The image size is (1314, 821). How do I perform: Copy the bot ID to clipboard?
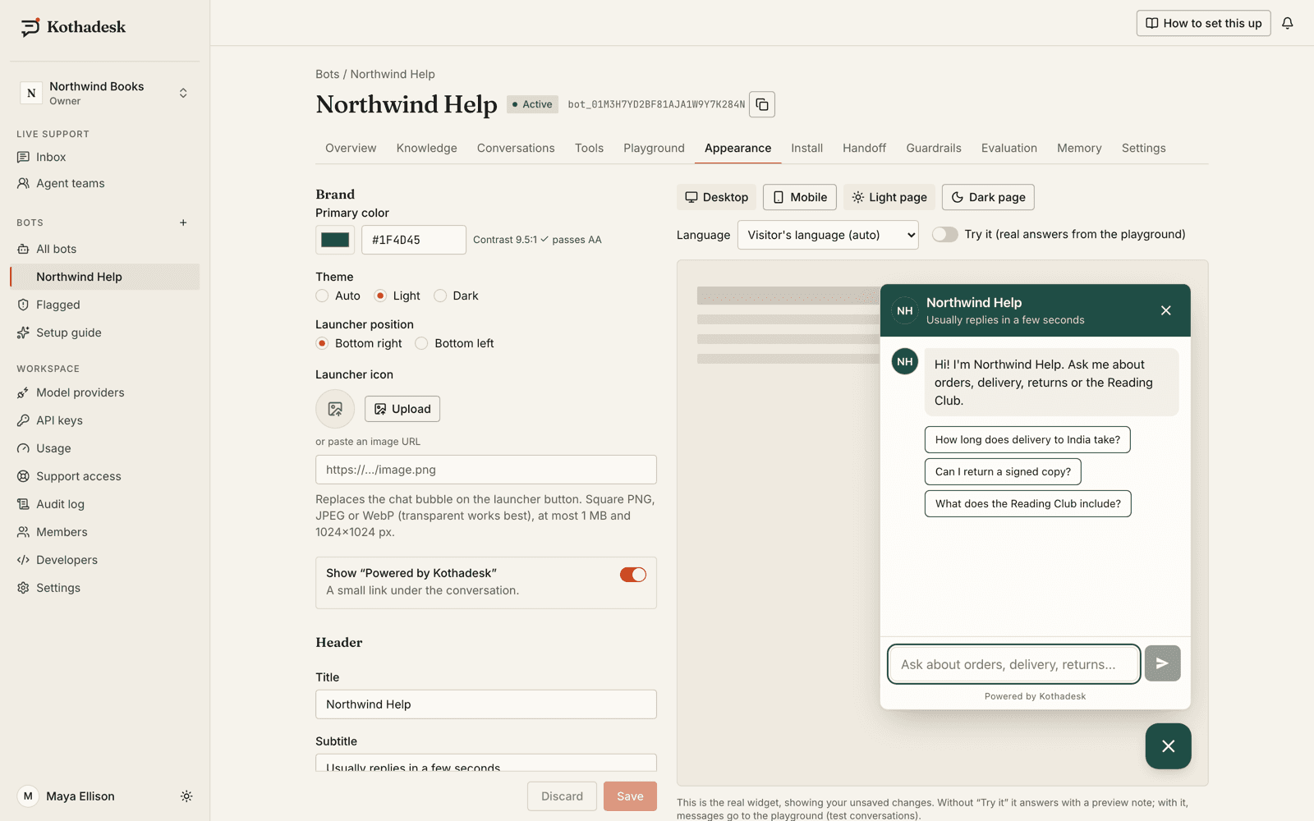click(762, 104)
